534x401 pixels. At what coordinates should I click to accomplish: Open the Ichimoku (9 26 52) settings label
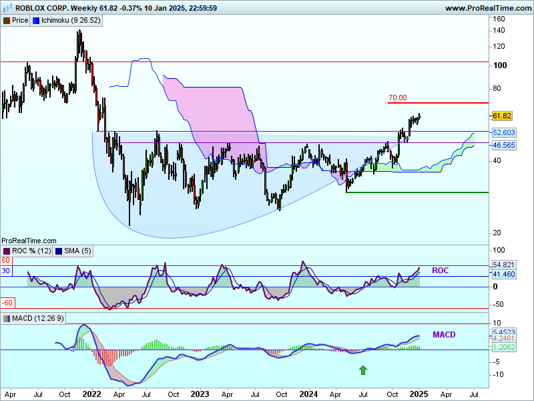[x=71, y=21]
